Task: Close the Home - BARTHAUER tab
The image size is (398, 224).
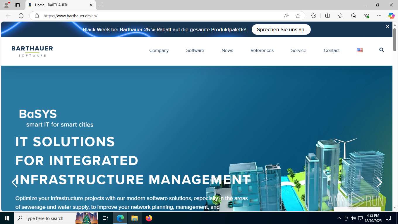Action: [91, 5]
